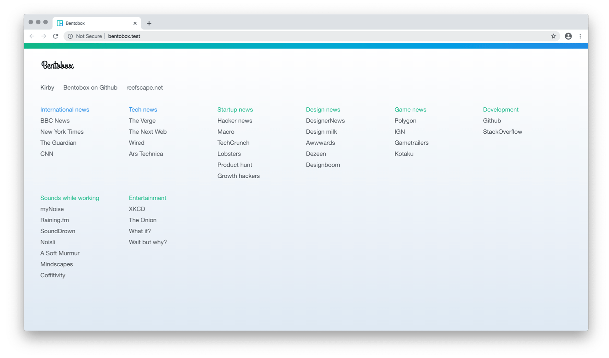
Task: Click the Game news heading
Action: 410,110
